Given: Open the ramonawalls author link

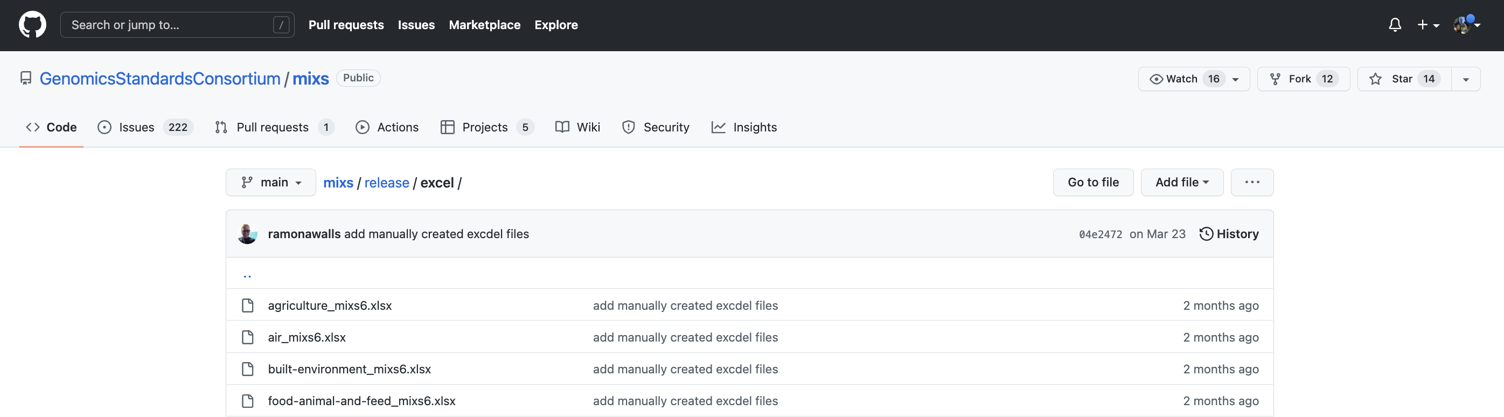Looking at the screenshot, I should tap(304, 234).
